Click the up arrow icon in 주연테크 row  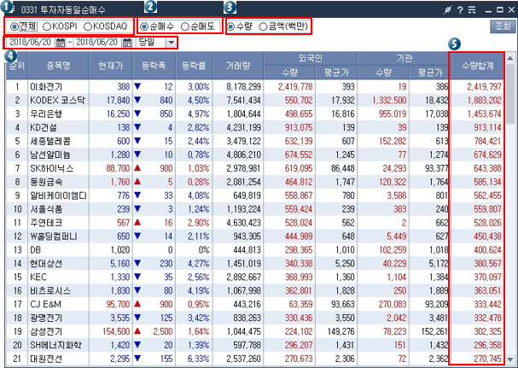(x=137, y=223)
